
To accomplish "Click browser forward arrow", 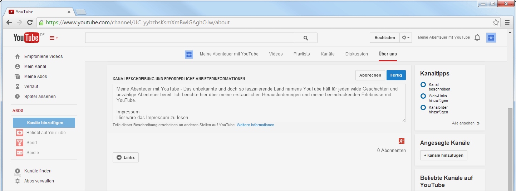I will point(20,22).
